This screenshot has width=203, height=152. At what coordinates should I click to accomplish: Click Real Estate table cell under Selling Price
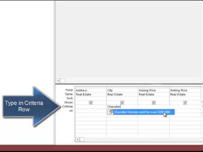(x=185, y=95)
